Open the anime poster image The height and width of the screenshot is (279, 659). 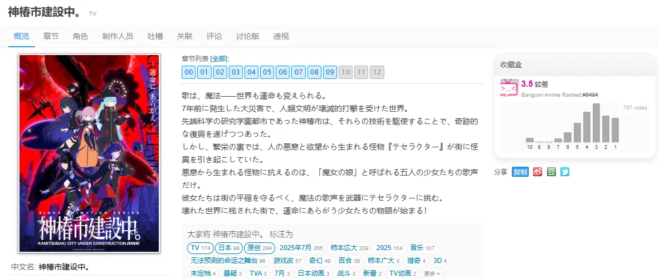[x=89, y=153]
